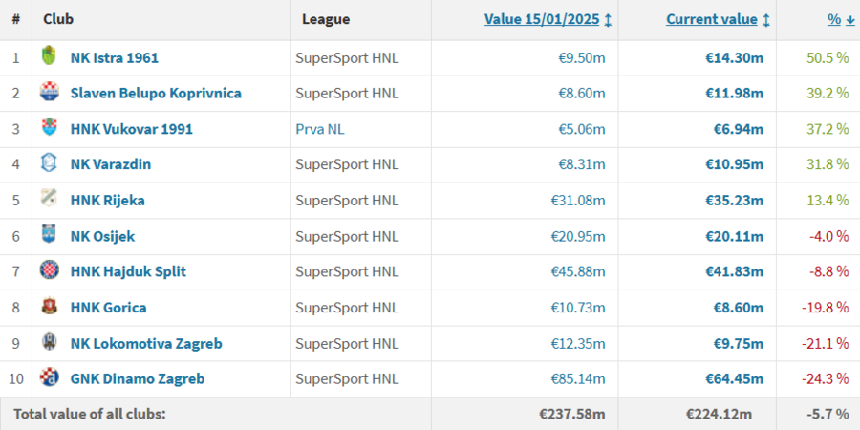Click the NK Istra 1961 club crest
The height and width of the screenshot is (430, 860).
[49, 57]
